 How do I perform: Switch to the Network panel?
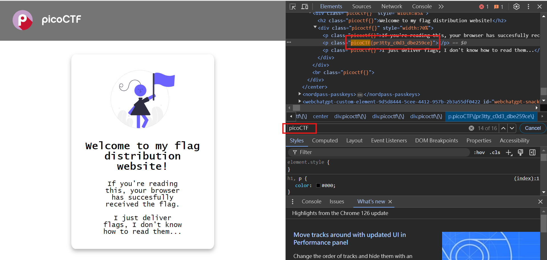pyautogui.click(x=391, y=6)
